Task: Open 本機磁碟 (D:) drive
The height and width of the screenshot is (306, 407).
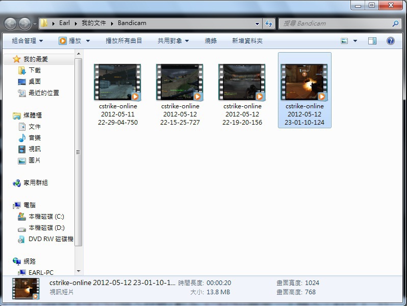Action: 46,228
